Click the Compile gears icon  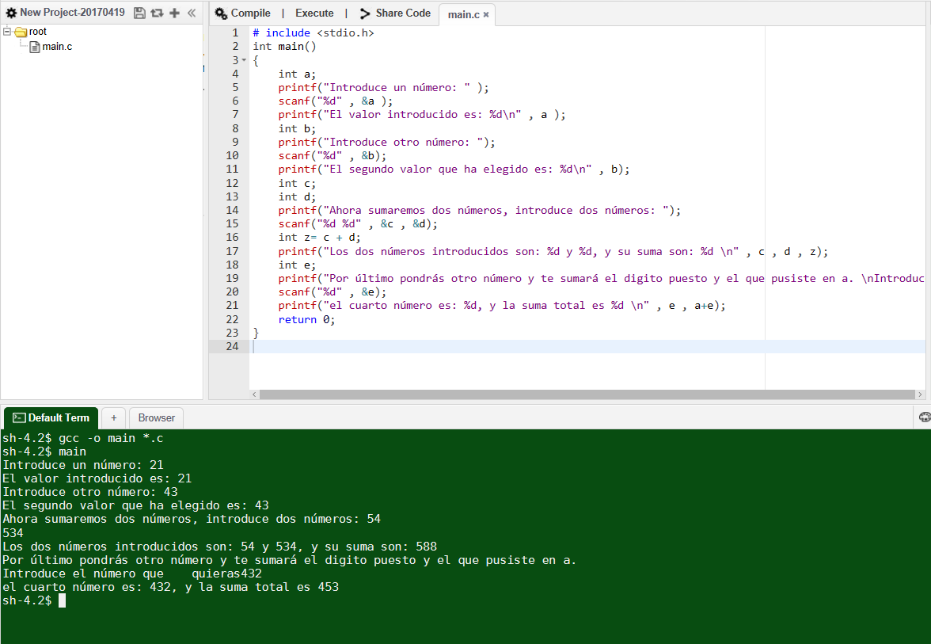[x=221, y=13]
